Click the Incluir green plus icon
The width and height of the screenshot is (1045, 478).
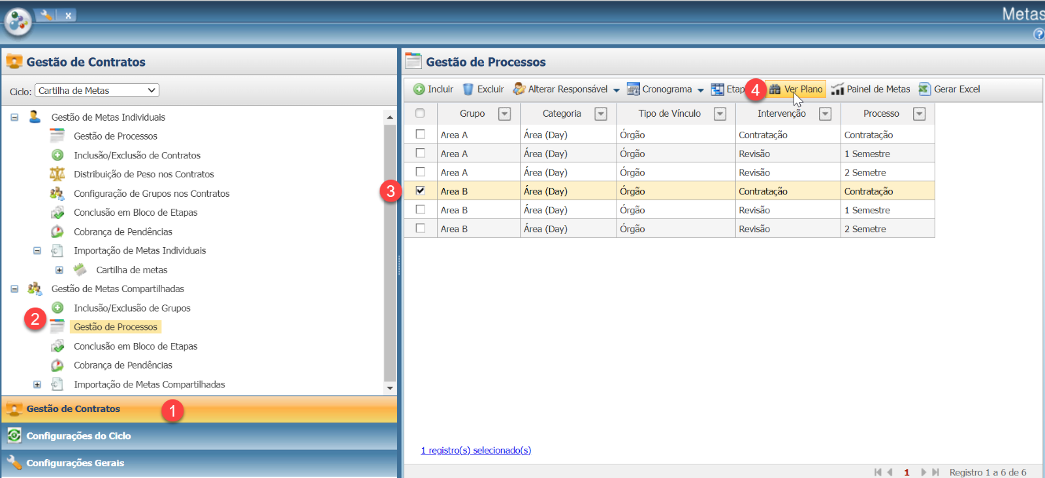coord(419,89)
